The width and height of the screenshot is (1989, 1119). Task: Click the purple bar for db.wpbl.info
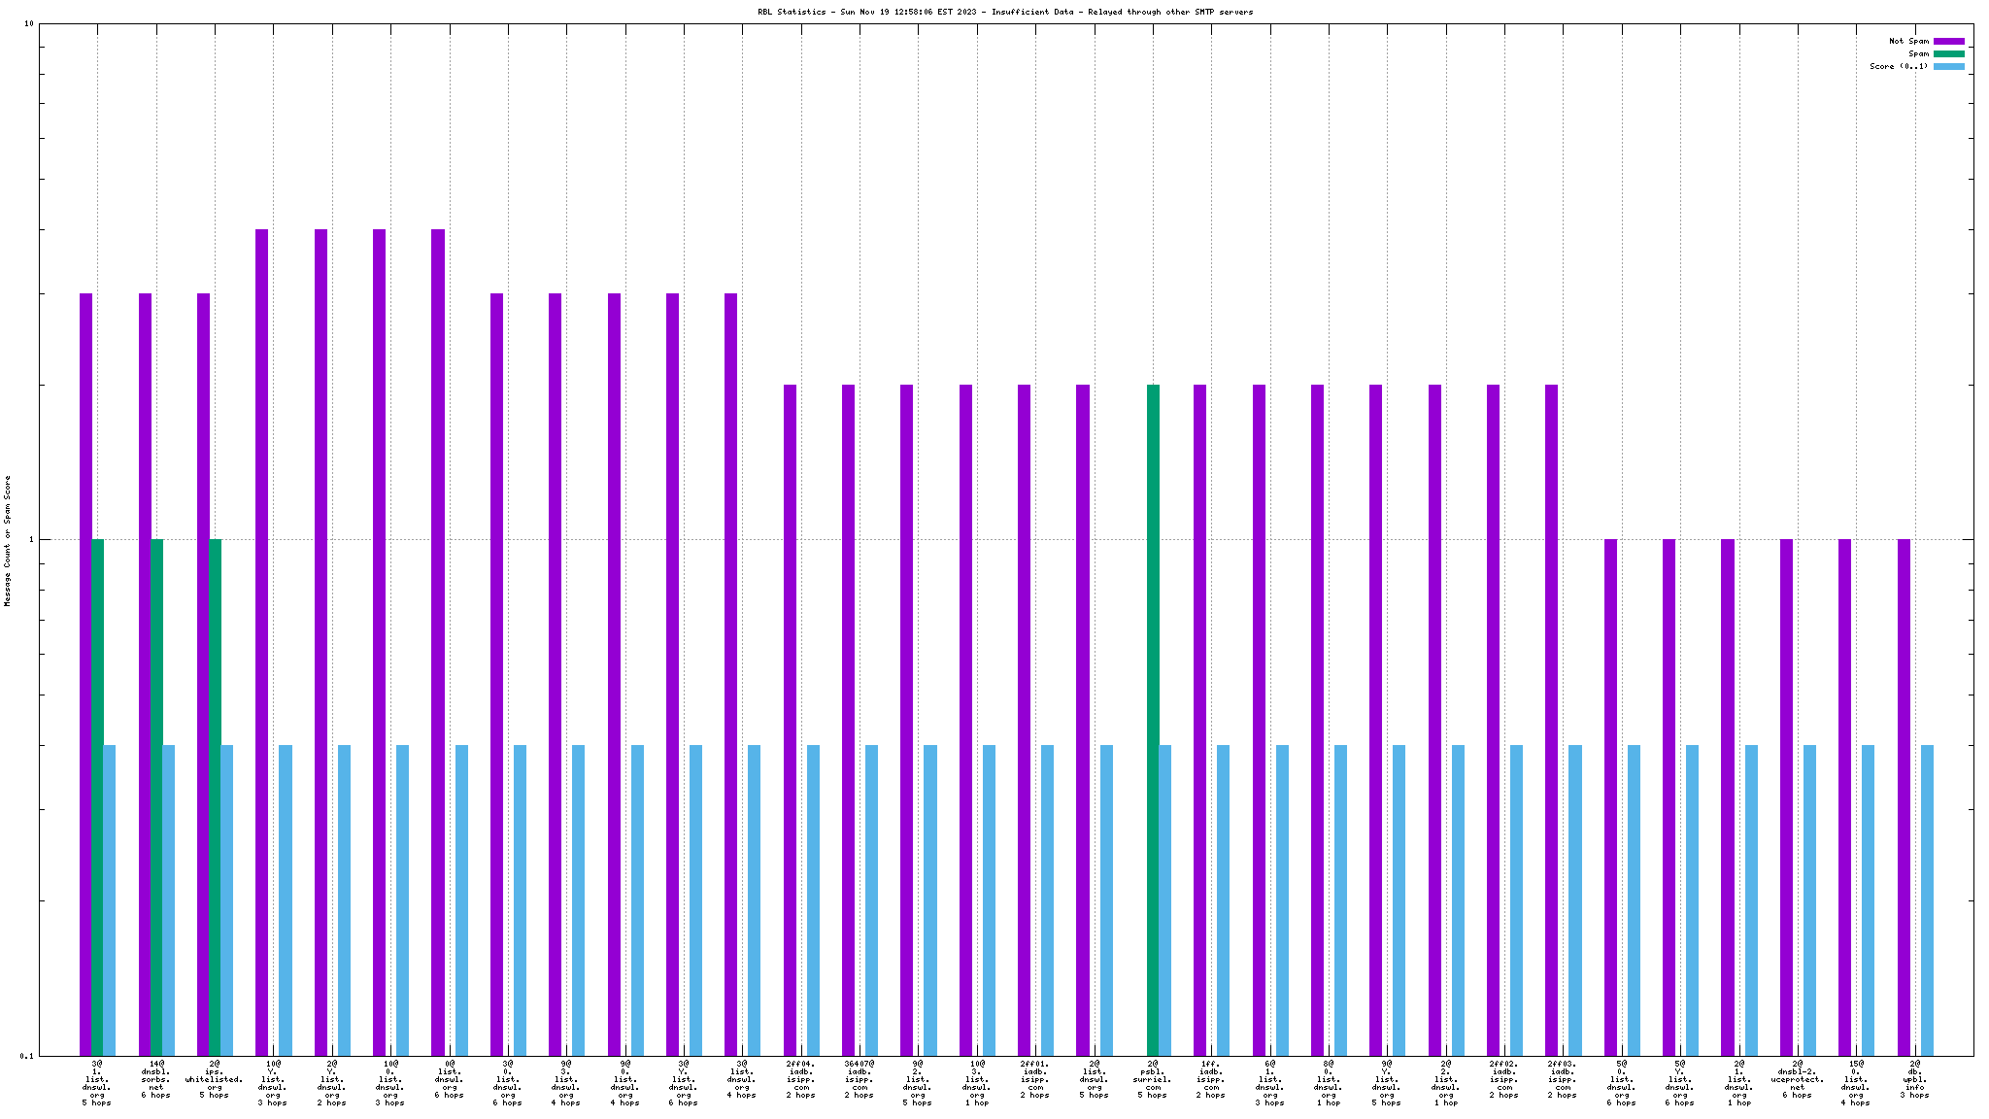pyautogui.click(x=1904, y=797)
